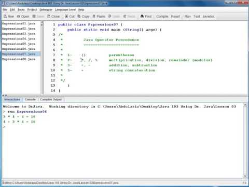Viewport: 249px width, 187px height.
Task: Switch to the Compiler Output tab
Action: coord(51,99)
